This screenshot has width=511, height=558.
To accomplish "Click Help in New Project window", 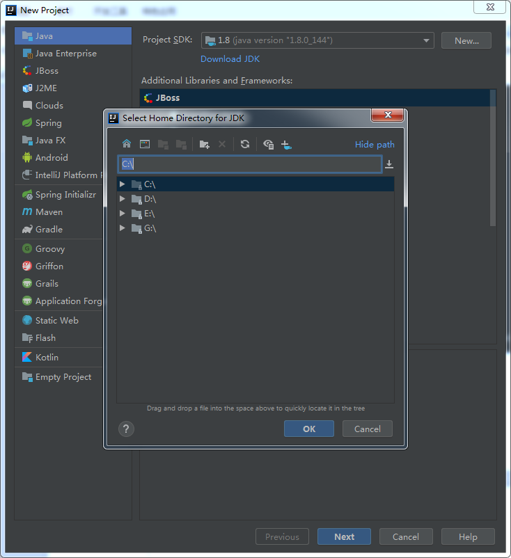I will (468, 536).
